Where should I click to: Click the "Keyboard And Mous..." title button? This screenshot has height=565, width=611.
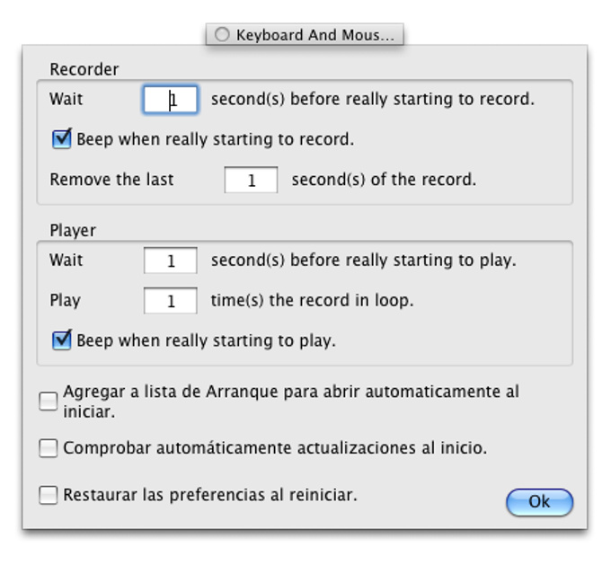pos(305,35)
